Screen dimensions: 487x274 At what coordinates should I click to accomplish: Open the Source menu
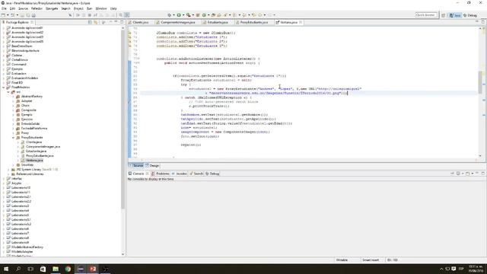(x=23, y=8)
